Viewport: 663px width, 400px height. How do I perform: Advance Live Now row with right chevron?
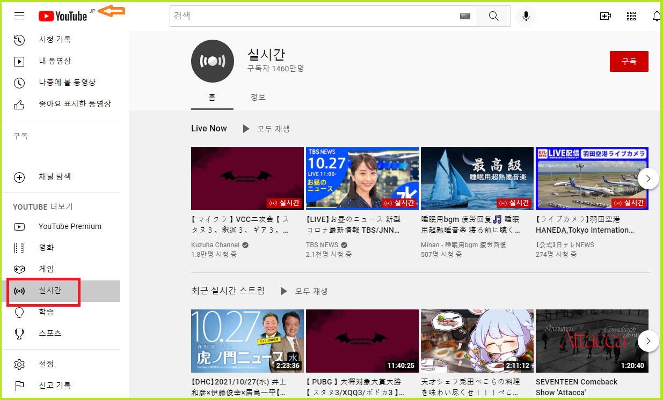[x=649, y=179]
